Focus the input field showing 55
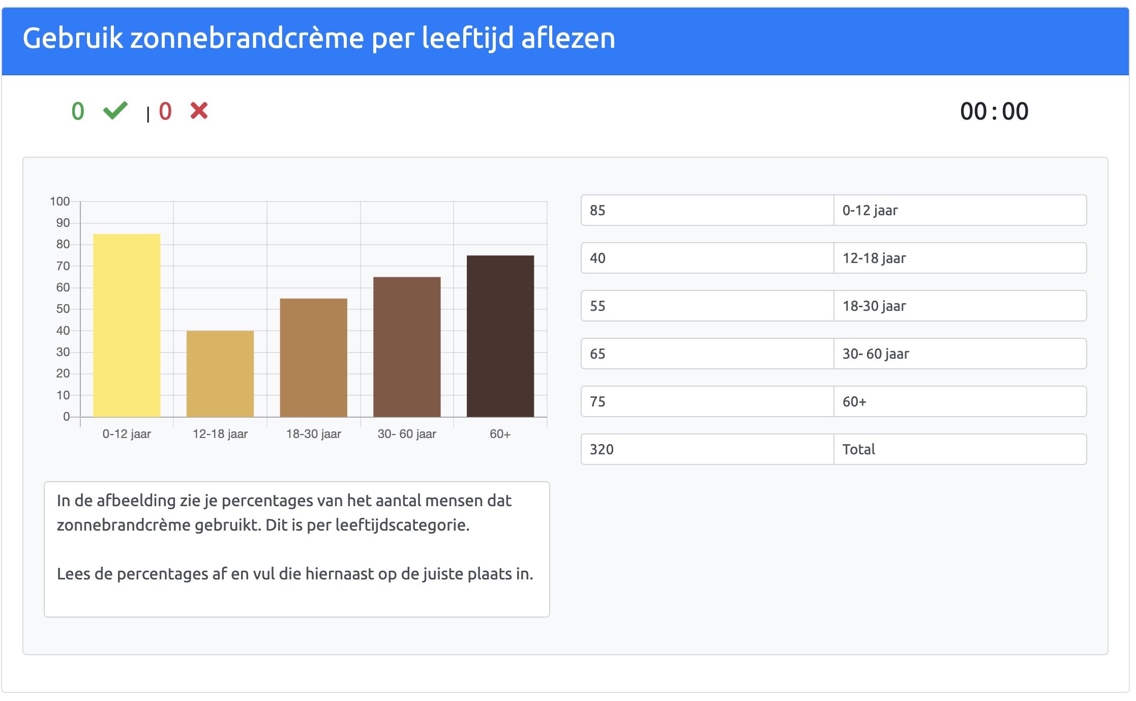 point(707,306)
